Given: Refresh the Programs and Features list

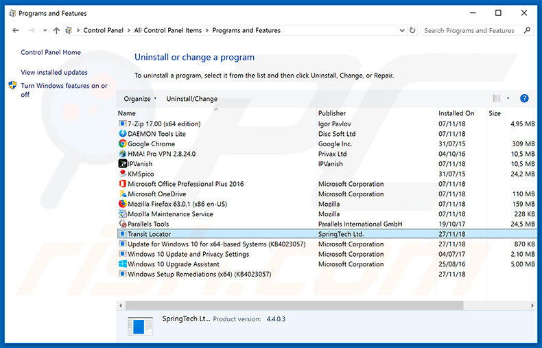Looking at the screenshot, I should coord(412,30).
